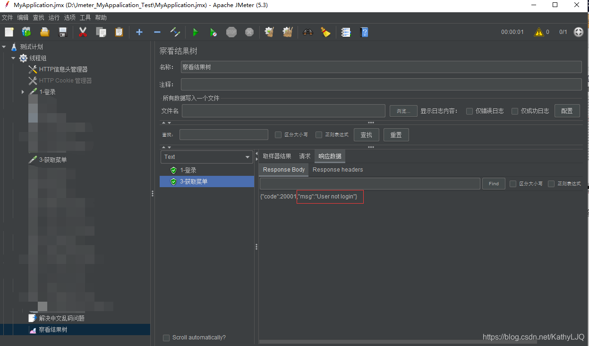Click the 文件名 filename input field

(283, 111)
